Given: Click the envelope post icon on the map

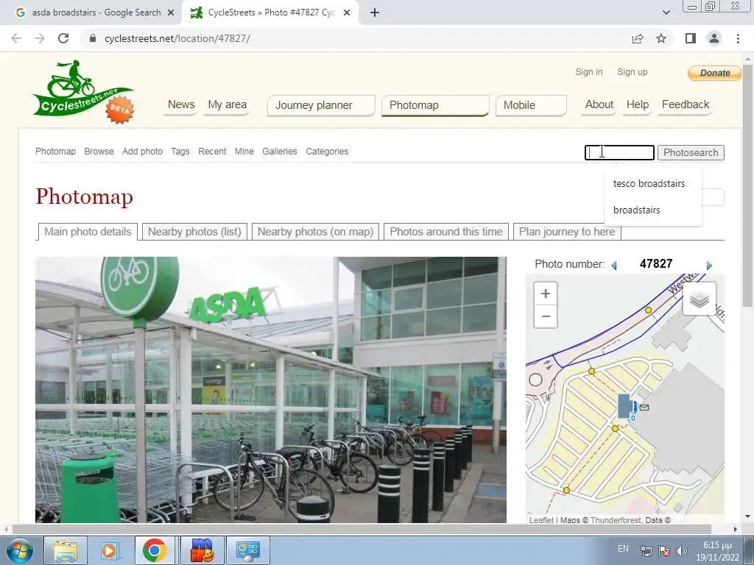Looking at the screenshot, I should pos(644,408).
